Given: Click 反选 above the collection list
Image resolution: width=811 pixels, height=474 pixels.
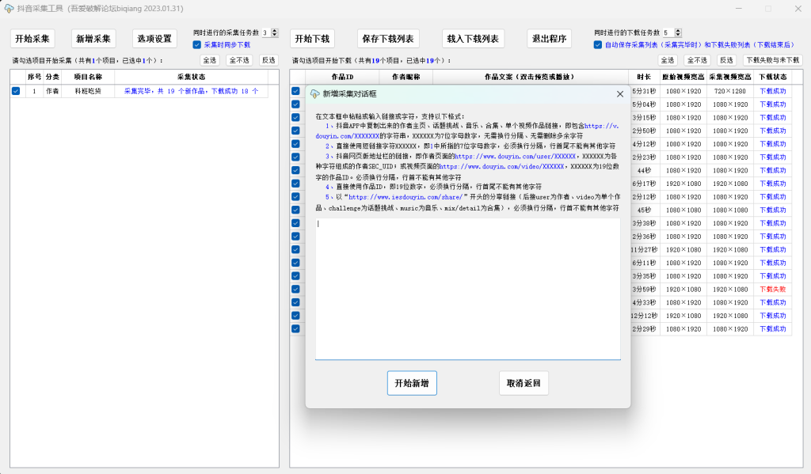Looking at the screenshot, I should [268, 60].
